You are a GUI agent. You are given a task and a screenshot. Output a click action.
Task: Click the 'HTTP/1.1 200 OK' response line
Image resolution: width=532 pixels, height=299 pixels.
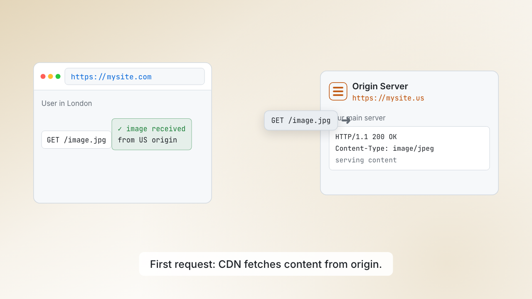point(366,137)
